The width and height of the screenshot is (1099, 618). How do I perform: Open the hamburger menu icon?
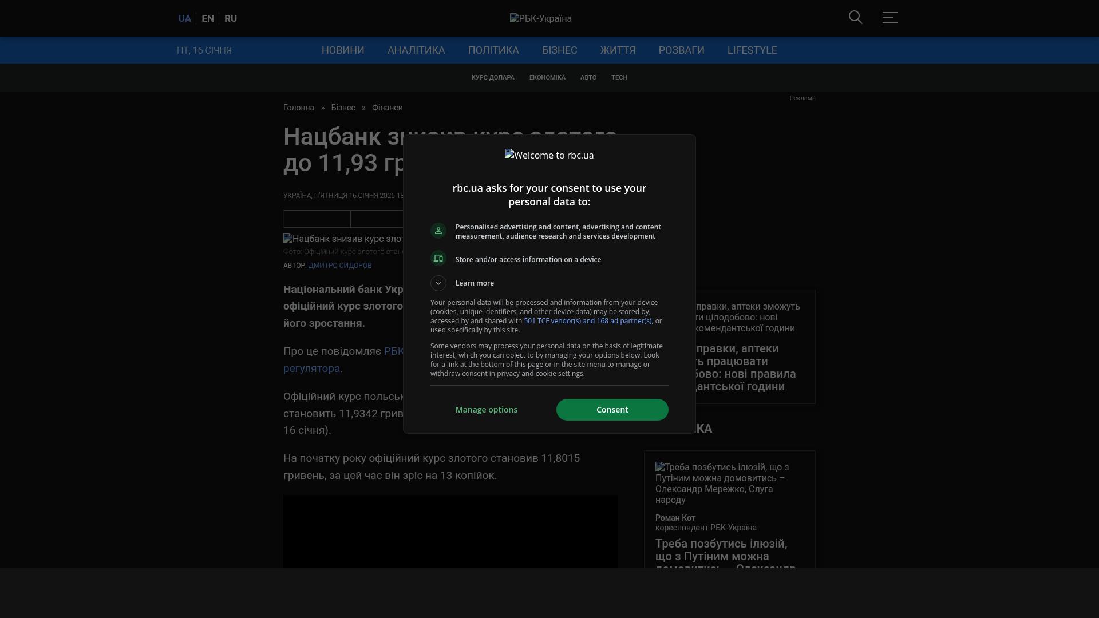[x=890, y=18]
